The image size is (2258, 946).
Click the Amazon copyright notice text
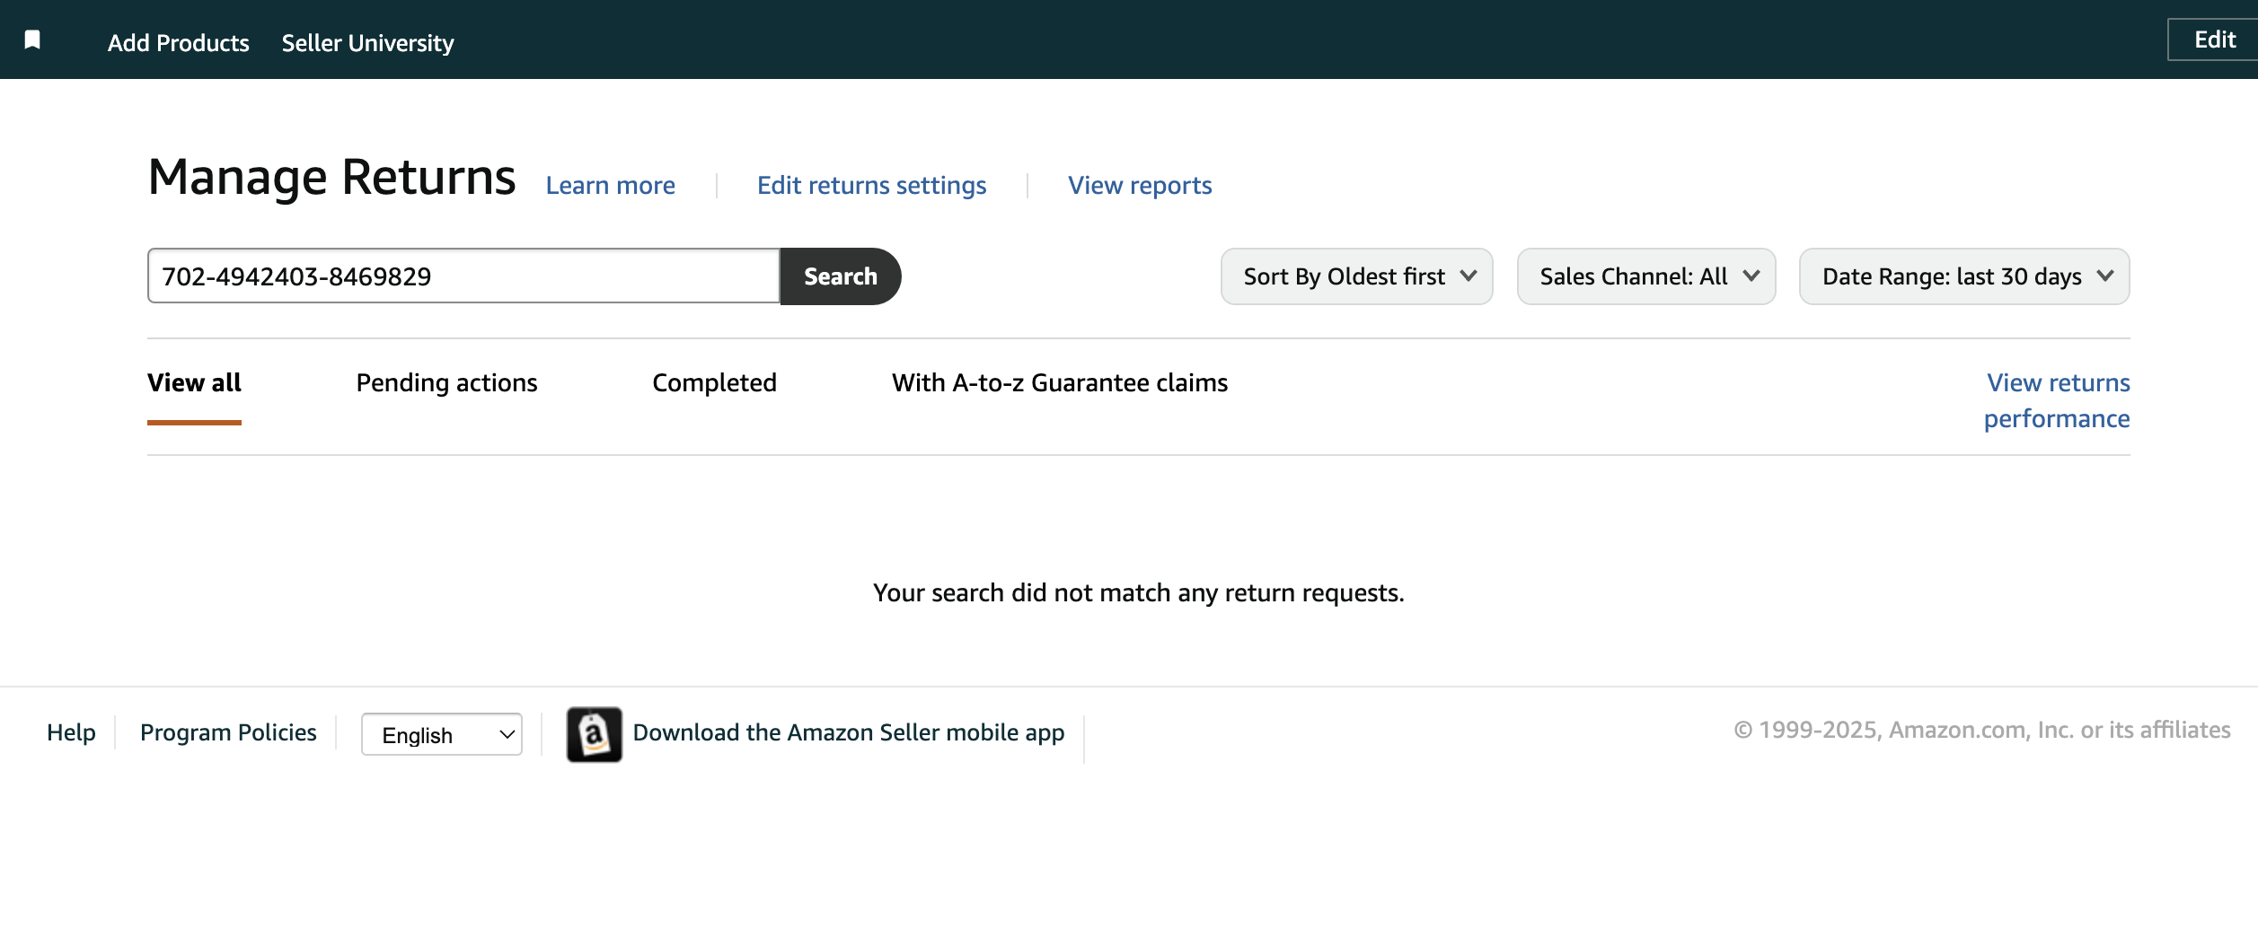1981,730
